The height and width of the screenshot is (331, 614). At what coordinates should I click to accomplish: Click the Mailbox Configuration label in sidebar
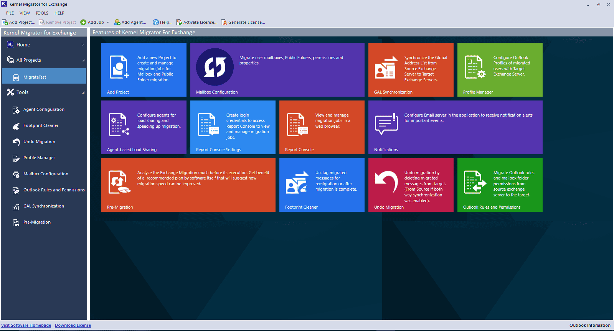(46, 174)
